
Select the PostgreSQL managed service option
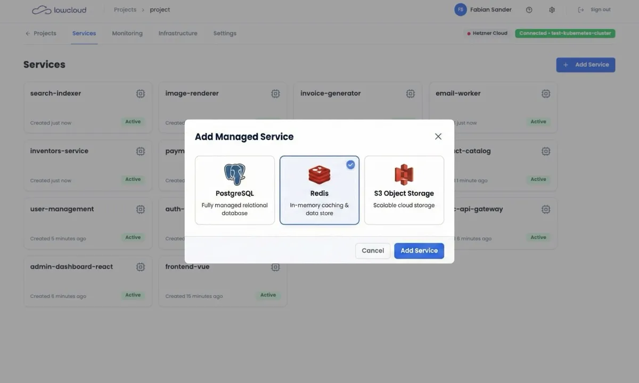(x=235, y=190)
